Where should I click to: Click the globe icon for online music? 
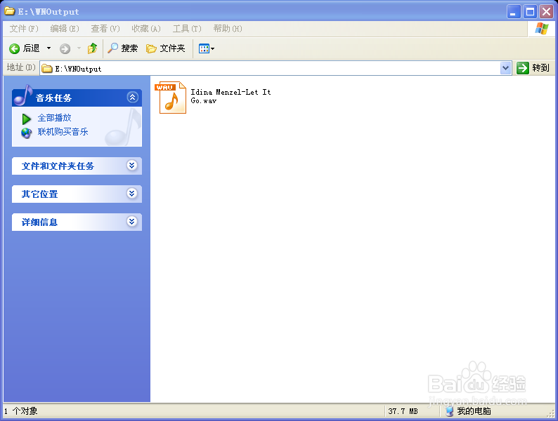(26, 133)
